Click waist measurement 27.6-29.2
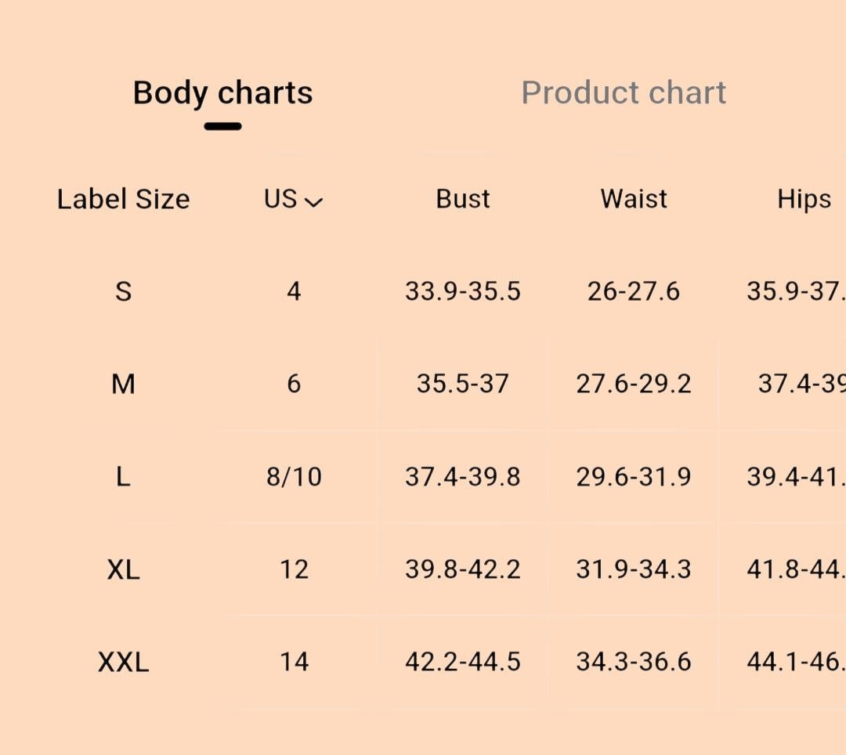This screenshot has width=846, height=755. click(x=634, y=385)
